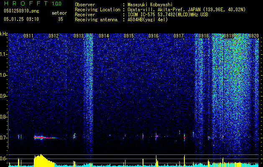Click the green 'meteor' label
Viewport: 263px width, 167px height.
(59, 13)
